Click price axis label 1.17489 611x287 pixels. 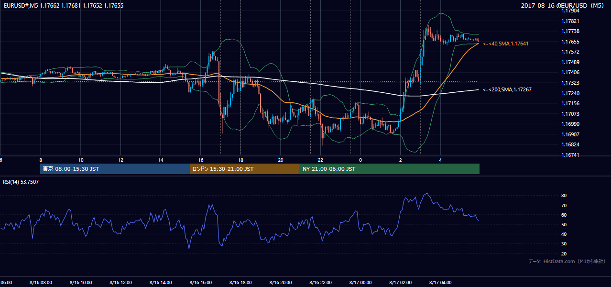click(x=570, y=62)
